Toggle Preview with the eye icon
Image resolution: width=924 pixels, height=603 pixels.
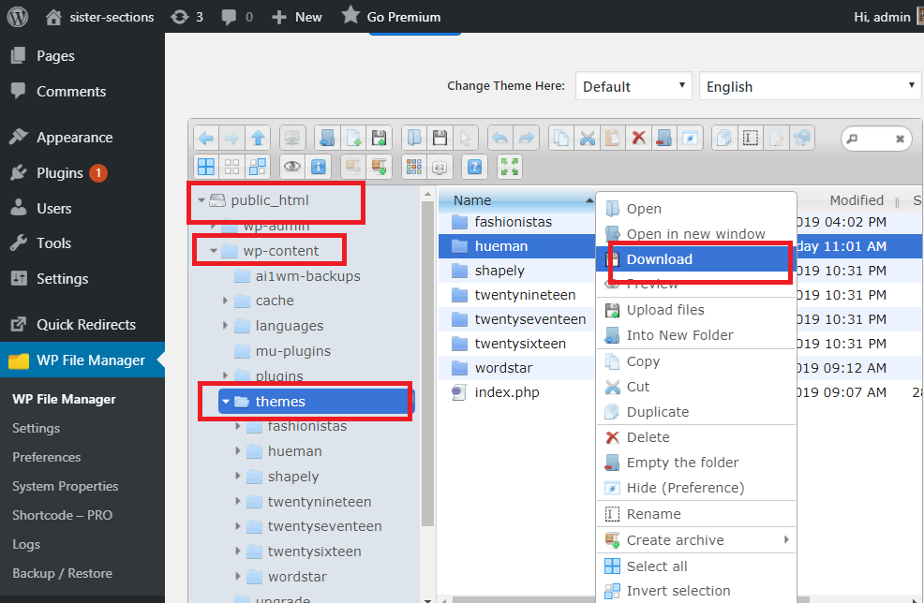tap(292, 167)
